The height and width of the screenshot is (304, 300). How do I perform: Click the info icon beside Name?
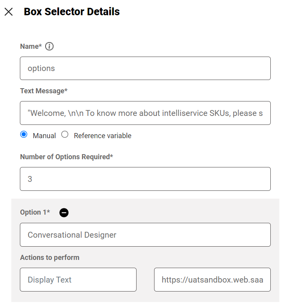[x=49, y=46]
